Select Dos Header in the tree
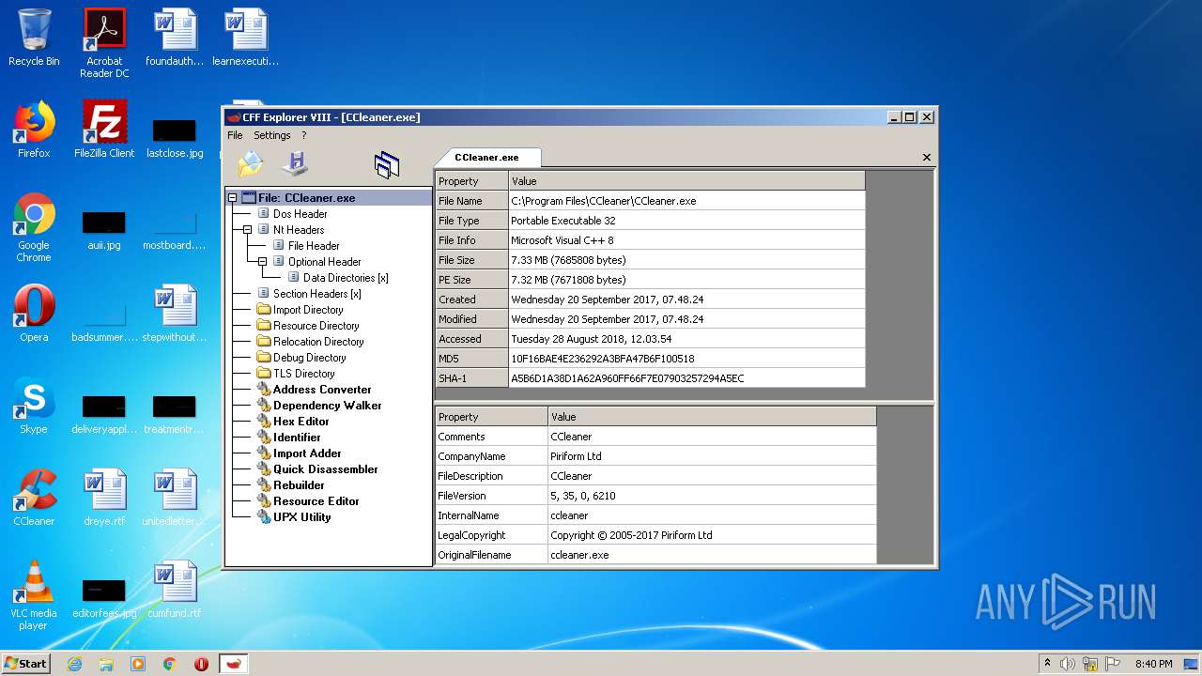 (300, 214)
